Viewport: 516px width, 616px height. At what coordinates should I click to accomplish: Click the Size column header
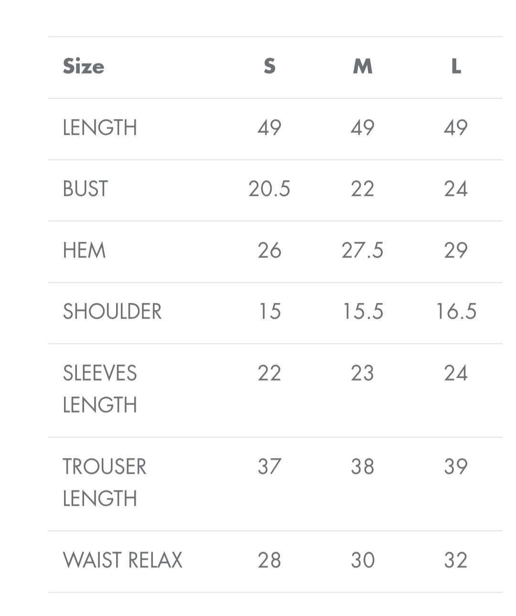pyautogui.click(x=84, y=66)
